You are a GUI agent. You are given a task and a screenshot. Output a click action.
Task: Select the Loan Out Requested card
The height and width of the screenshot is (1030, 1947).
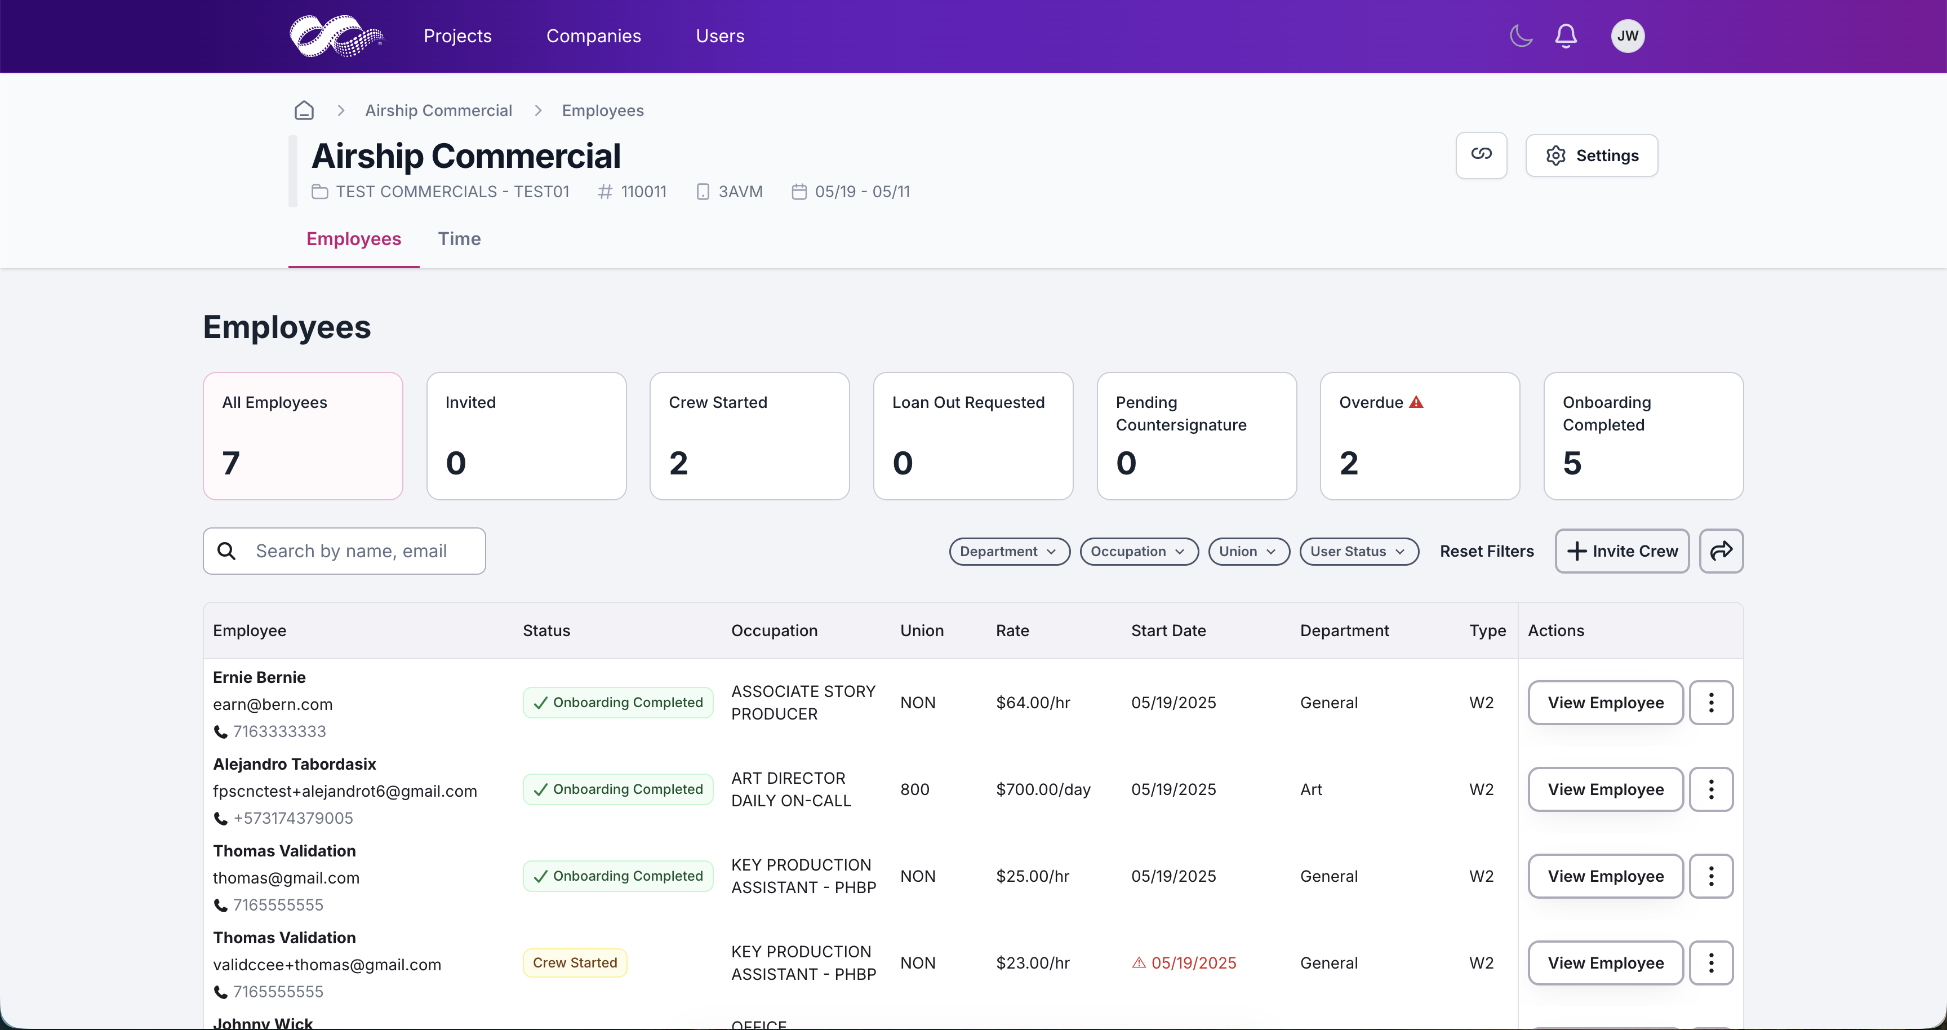coord(973,436)
